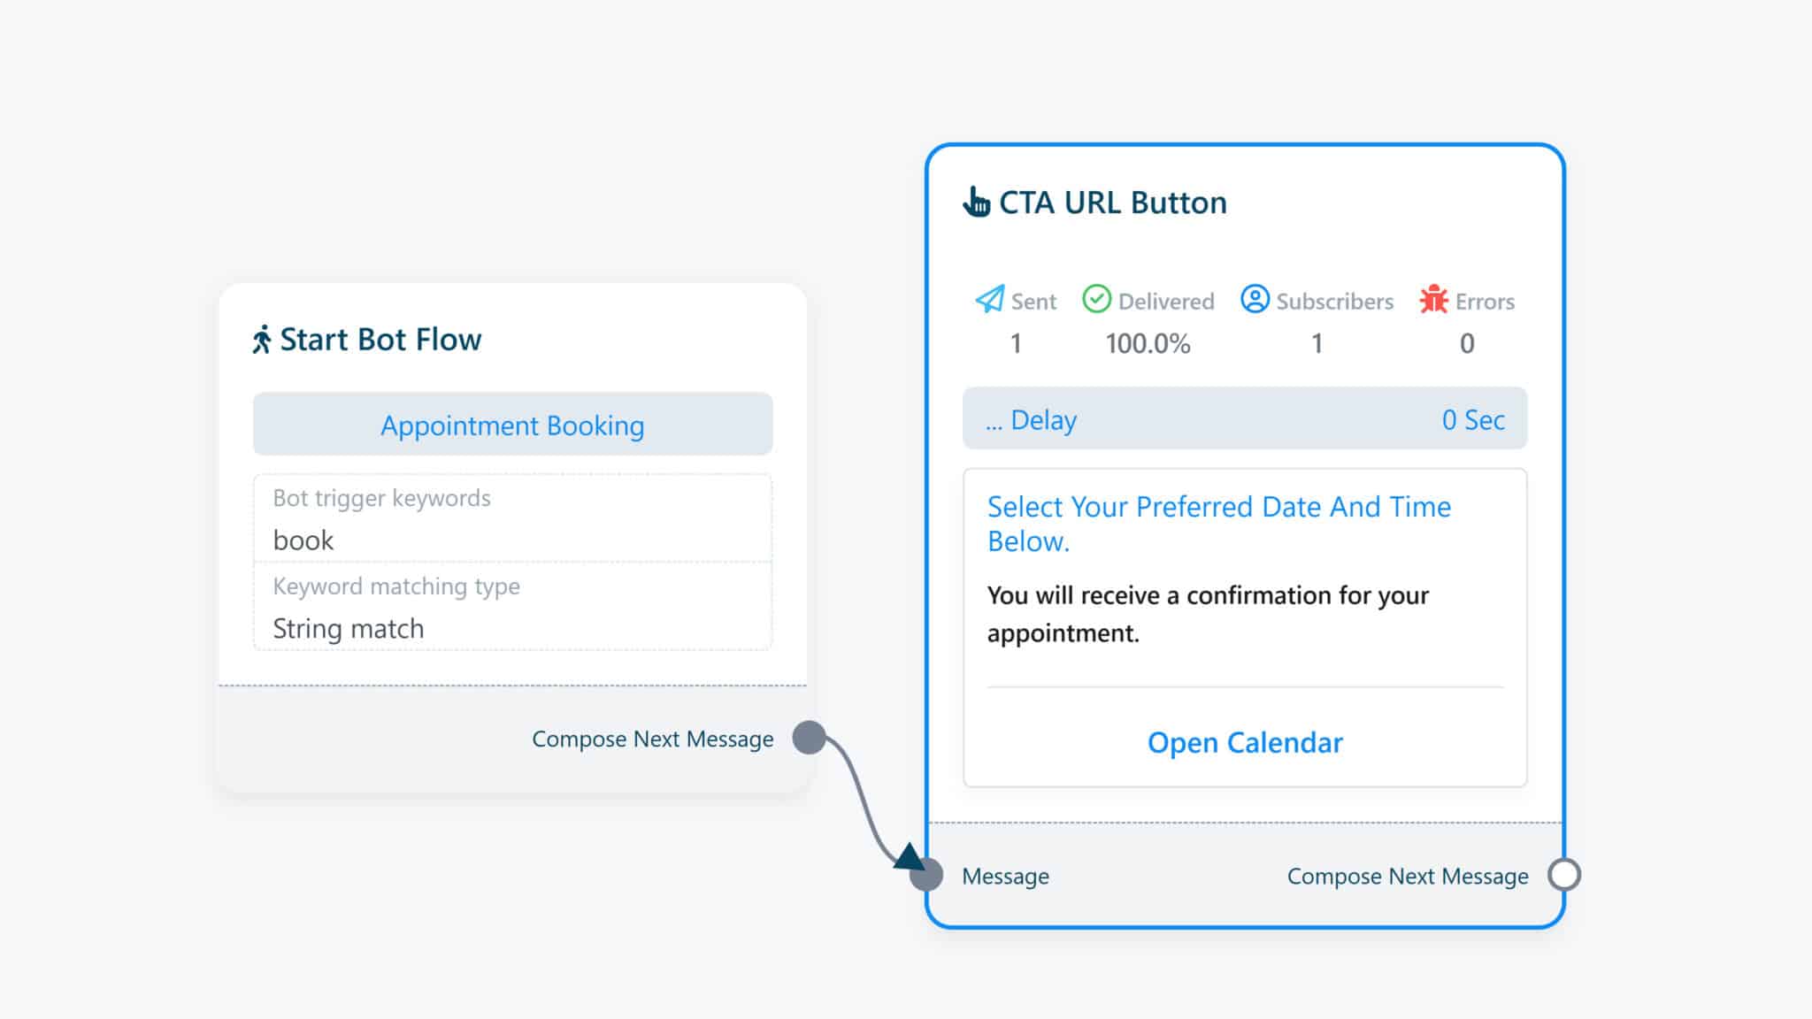
Task: Click the walking person Start Bot Flow icon
Action: (261, 340)
